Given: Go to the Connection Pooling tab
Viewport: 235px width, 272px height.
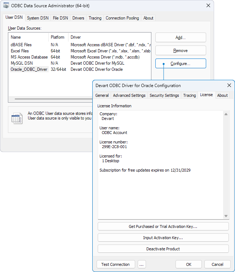Looking at the screenshot, I should [122, 18].
